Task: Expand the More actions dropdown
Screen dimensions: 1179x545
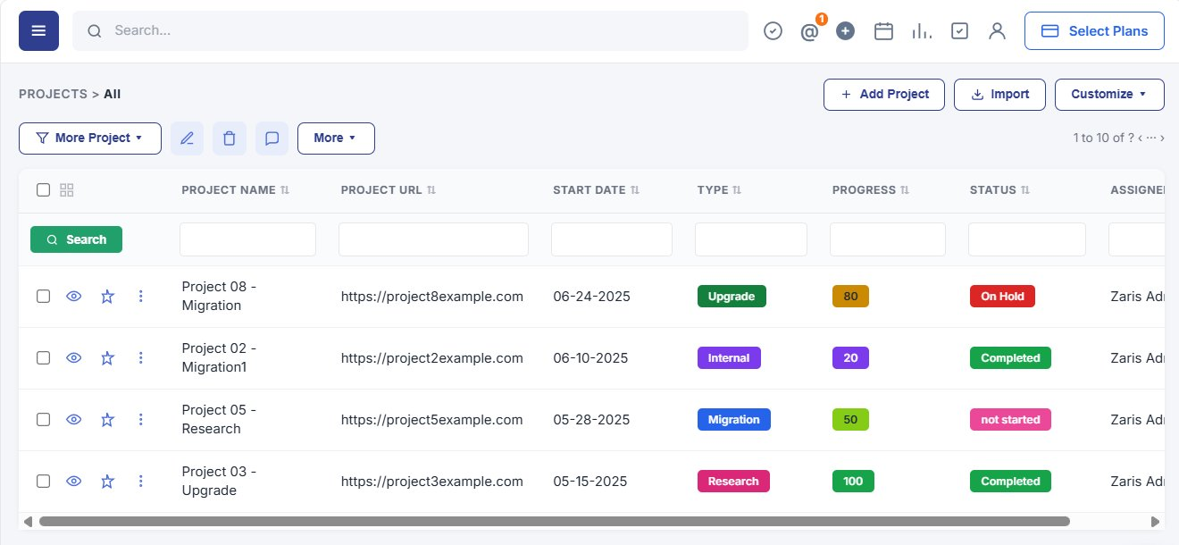Action: coord(336,138)
